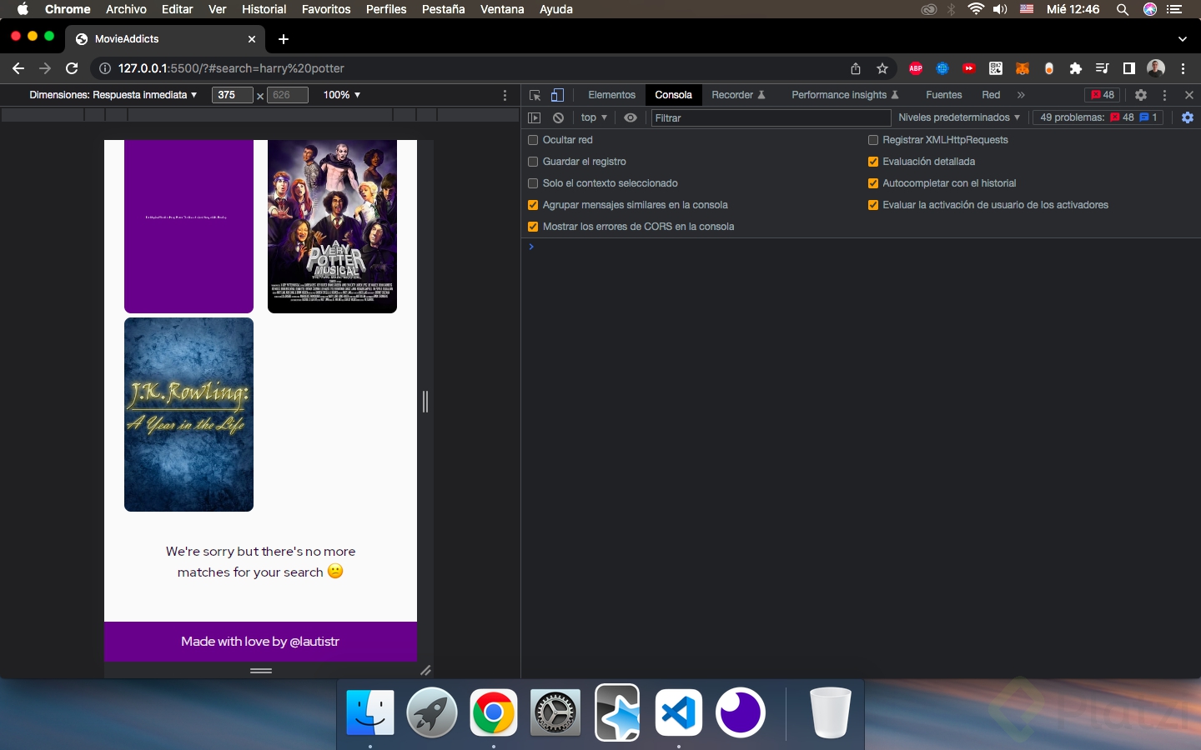Viewport: 1201px width, 750px height.
Task: Click the 48 errors badge
Action: click(1103, 95)
